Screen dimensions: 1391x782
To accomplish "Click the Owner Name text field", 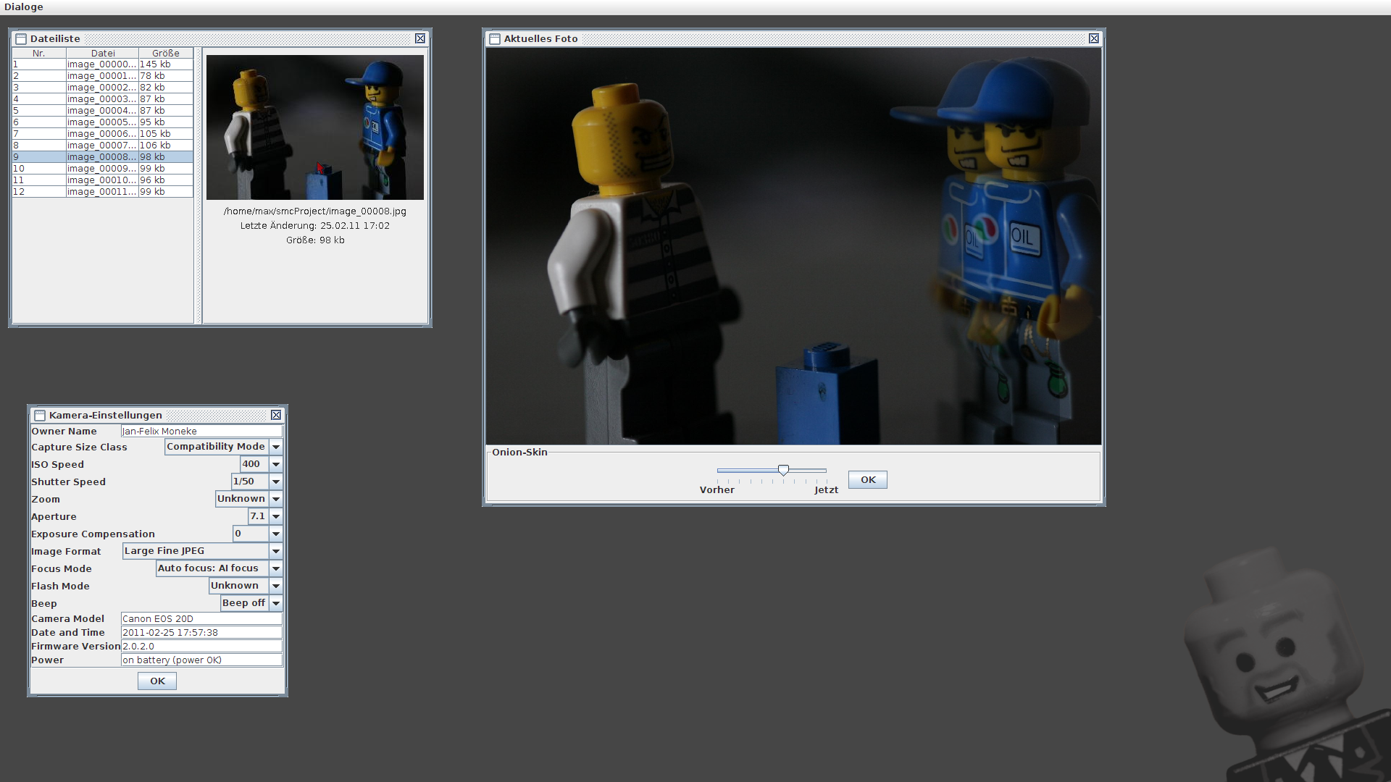I will (x=201, y=431).
